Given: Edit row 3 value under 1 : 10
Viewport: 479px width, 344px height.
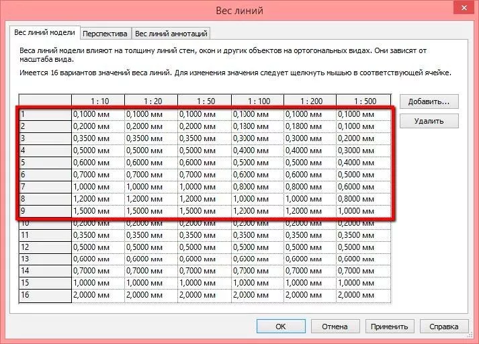Looking at the screenshot, I should click(98, 138).
